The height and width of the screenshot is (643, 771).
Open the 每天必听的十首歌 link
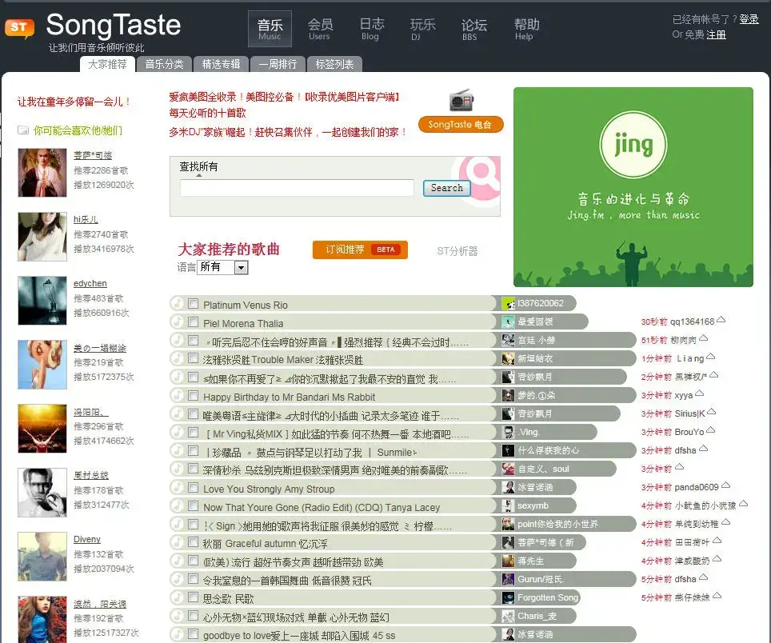pos(207,113)
